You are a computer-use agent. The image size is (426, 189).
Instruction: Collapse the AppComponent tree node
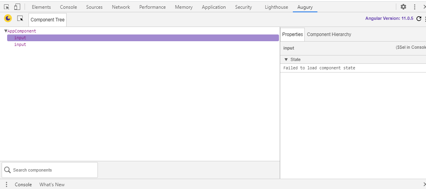coord(6,31)
